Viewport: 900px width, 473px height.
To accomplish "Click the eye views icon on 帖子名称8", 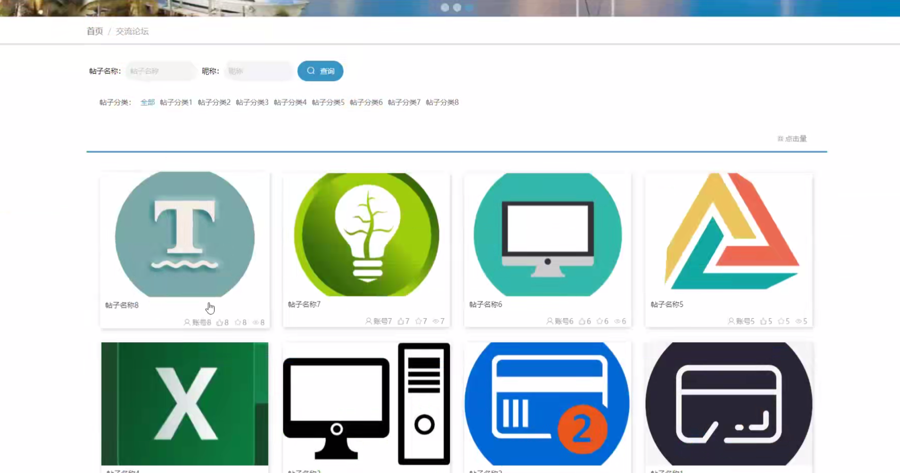I will (255, 322).
